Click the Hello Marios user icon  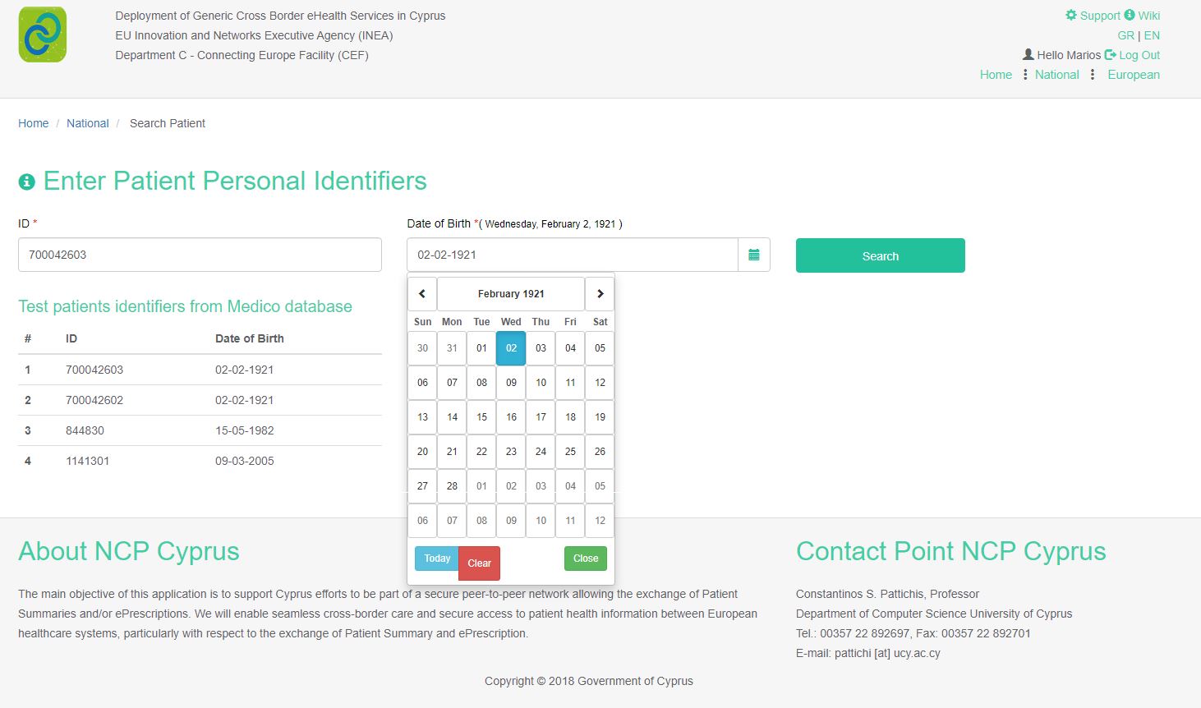pos(1028,55)
